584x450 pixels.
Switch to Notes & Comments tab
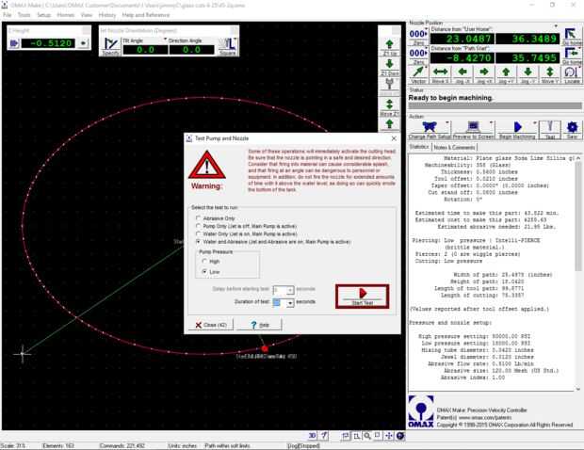point(454,148)
